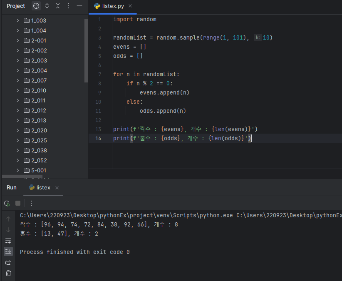Select the 2_052 folder
Viewport: 342px width, 281px height.
tap(39, 160)
